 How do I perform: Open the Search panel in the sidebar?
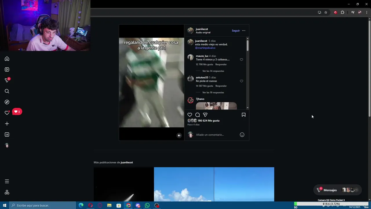7,91
